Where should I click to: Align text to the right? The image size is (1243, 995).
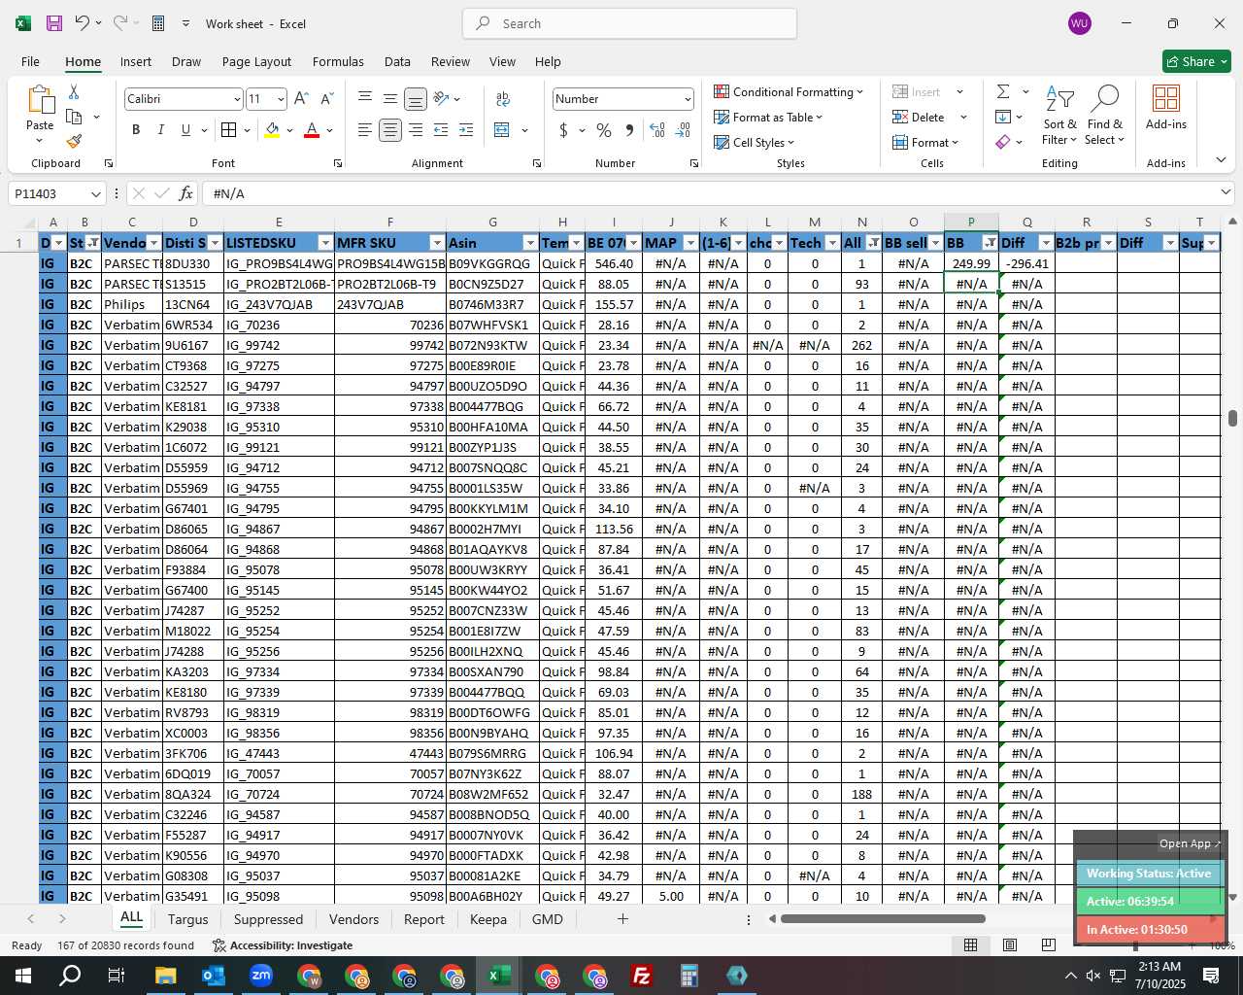[415, 130]
